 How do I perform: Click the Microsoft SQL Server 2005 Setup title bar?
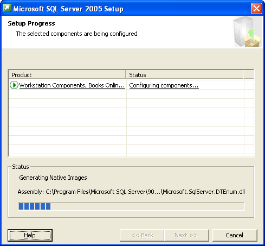point(126,9)
